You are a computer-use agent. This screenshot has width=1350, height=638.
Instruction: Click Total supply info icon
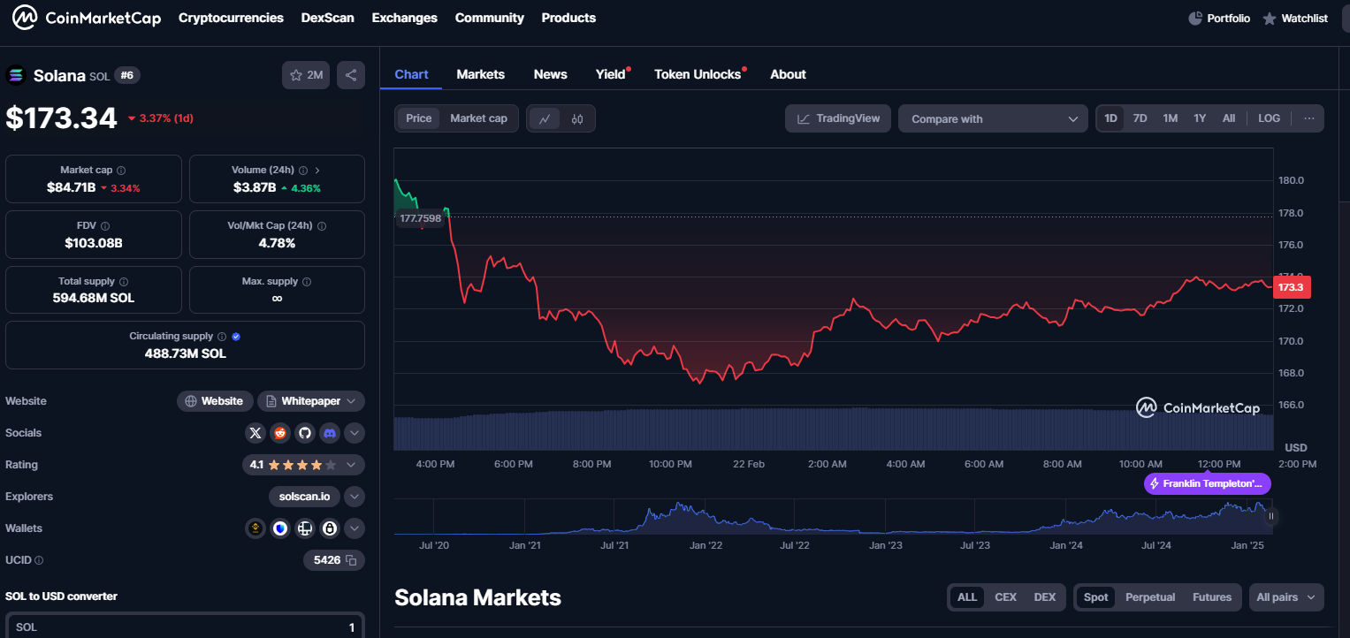pyautogui.click(x=124, y=282)
